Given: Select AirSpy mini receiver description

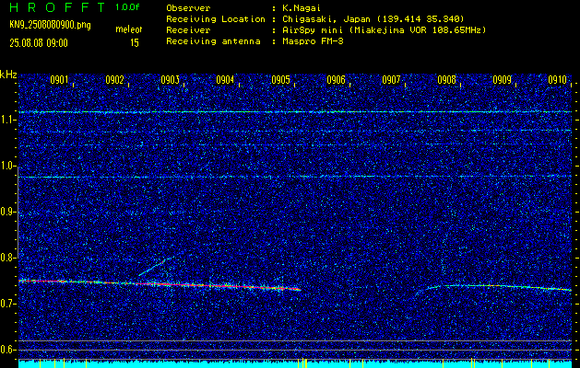Looking at the screenshot, I should 385,30.
